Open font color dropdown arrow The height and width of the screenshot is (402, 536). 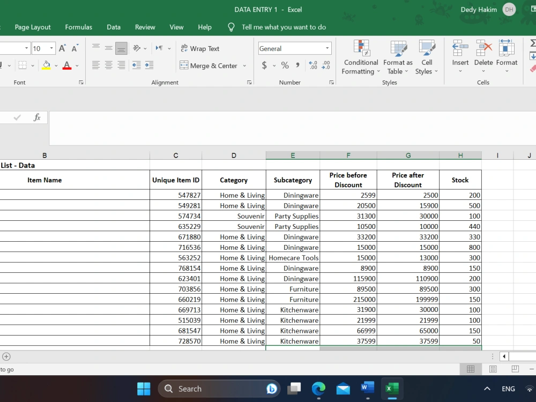pyautogui.click(x=77, y=65)
